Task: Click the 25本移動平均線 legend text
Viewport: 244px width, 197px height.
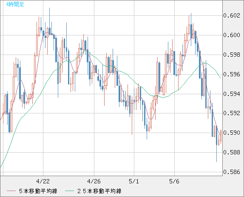Action: click(99, 191)
